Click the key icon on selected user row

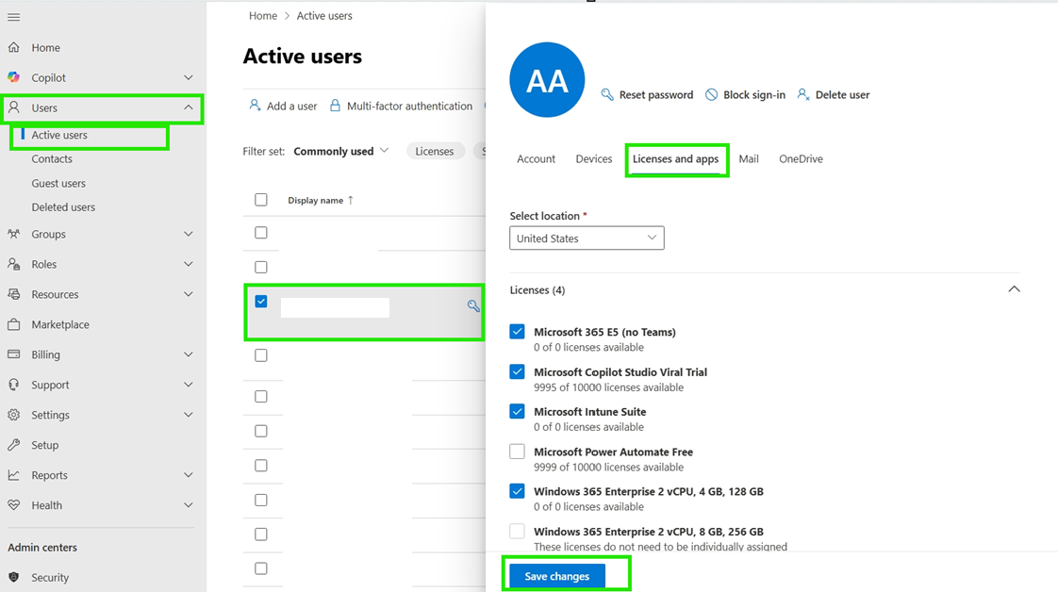click(x=473, y=306)
